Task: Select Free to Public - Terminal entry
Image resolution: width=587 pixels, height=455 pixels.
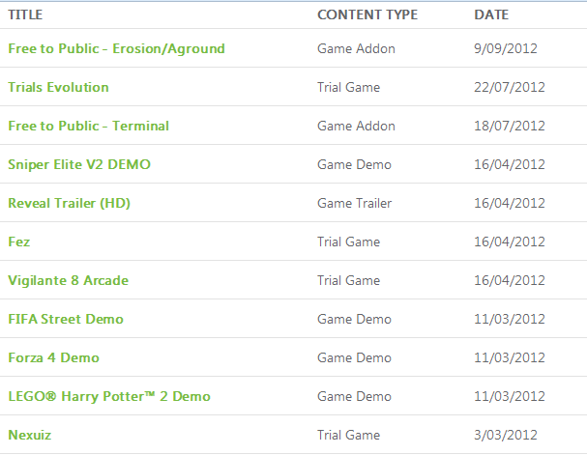Action: click(x=88, y=126)
